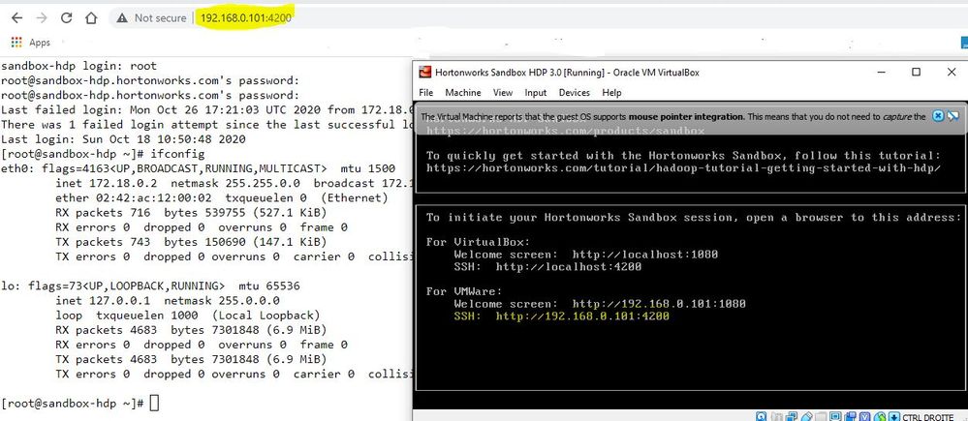Viewport: 968px width, 421px height.
Task: Open the VirtualBox Machine menu
Action: (463, 93)
